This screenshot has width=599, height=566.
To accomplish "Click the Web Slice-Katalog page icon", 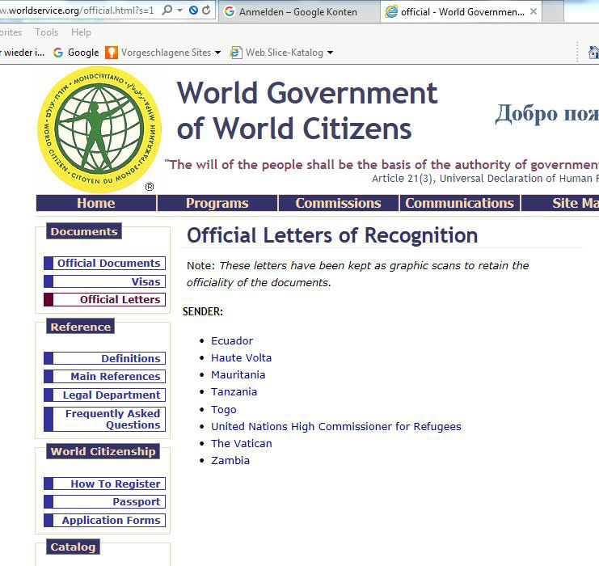I will pyautogui.click(x=236, y=53).
